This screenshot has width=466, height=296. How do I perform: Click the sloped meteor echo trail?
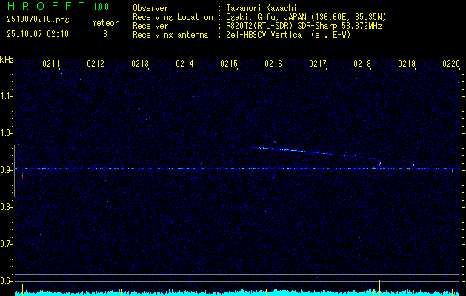tap(319, 152)
